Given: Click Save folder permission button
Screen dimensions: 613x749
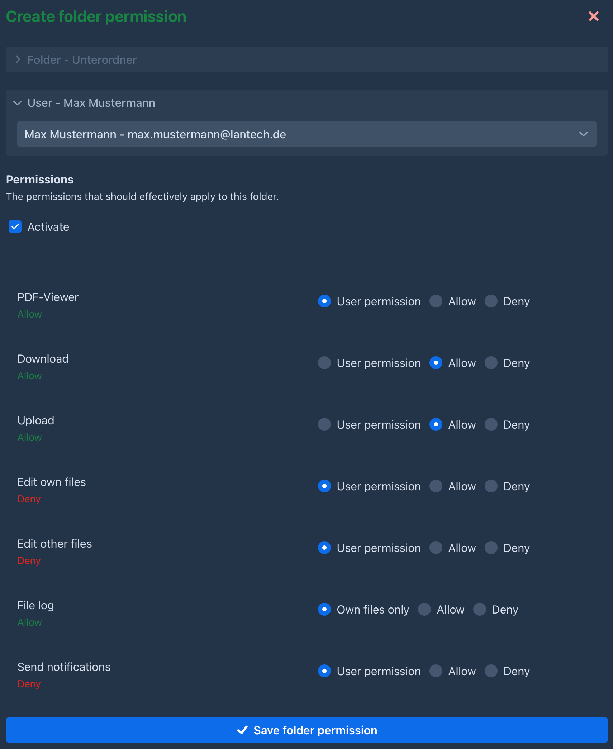Looking at the screenshot, I should tap(306, 730).
